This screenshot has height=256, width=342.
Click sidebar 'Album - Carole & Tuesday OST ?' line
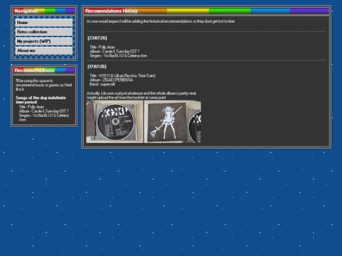pyautogui.click(x=44, y=111)
